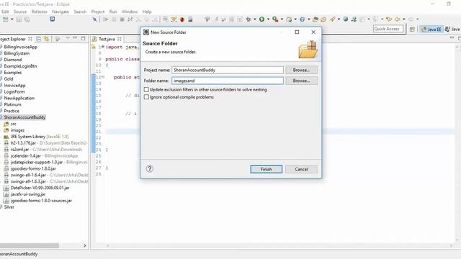Open the Refactor menu
This screenshot has width=461, height=259.
pyautogui.click(x=40, y=12)
